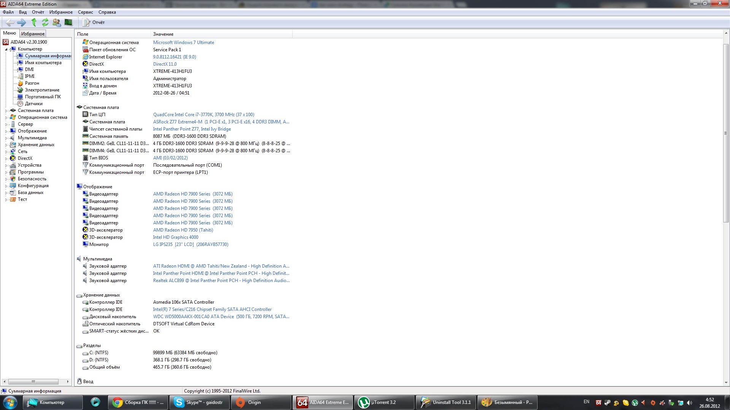Image resolution: width=730 pixels, height=410 pixels.
Task: Switch to the Меню sidebar tab
Action: click(x=10, y=33)
